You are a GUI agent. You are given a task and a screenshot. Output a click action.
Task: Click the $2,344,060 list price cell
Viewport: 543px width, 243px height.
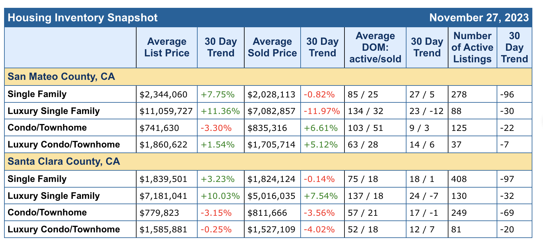click(x=163, y=95)
